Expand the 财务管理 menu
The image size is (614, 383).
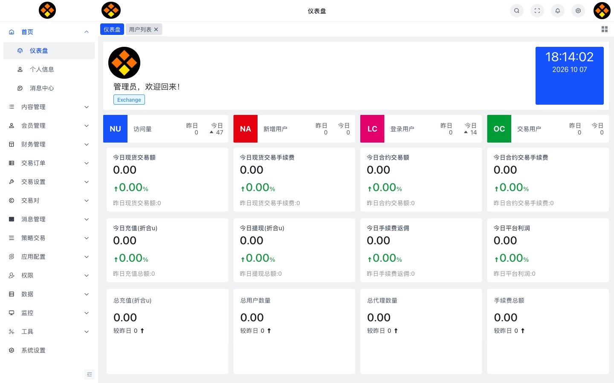point(49,144)
